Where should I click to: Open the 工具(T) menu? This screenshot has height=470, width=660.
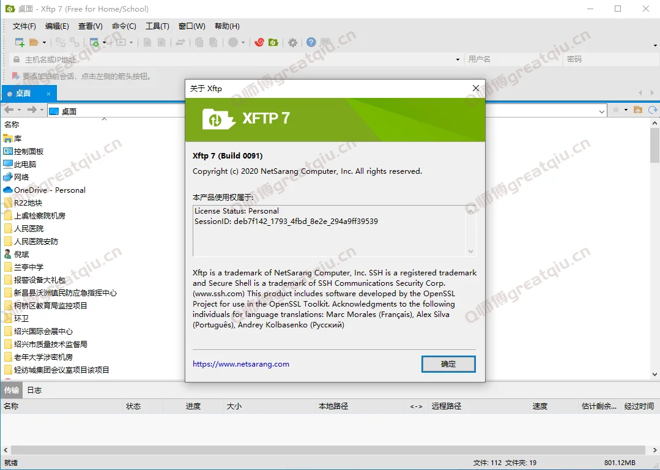(157, 26)
